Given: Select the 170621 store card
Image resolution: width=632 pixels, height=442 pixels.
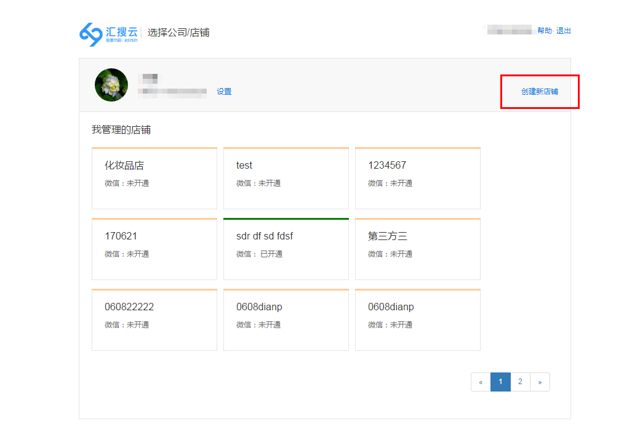Looking at the screenshot, I should (154, 249).
